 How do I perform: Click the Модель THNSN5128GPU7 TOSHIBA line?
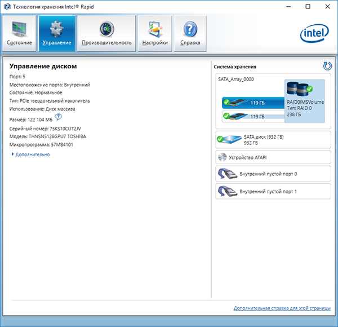(x=48, y=136)
